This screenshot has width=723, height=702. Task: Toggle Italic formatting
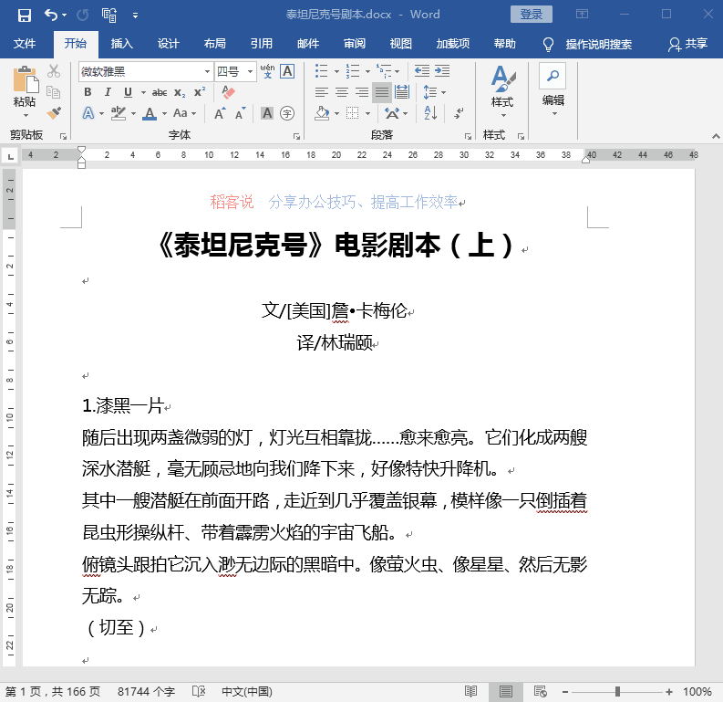108,92
